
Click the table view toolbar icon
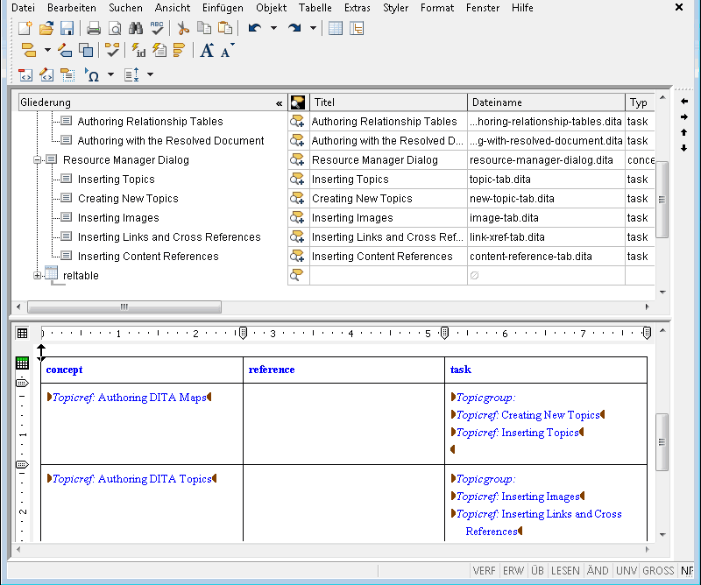pyautogui.click(x=336, y=28)
